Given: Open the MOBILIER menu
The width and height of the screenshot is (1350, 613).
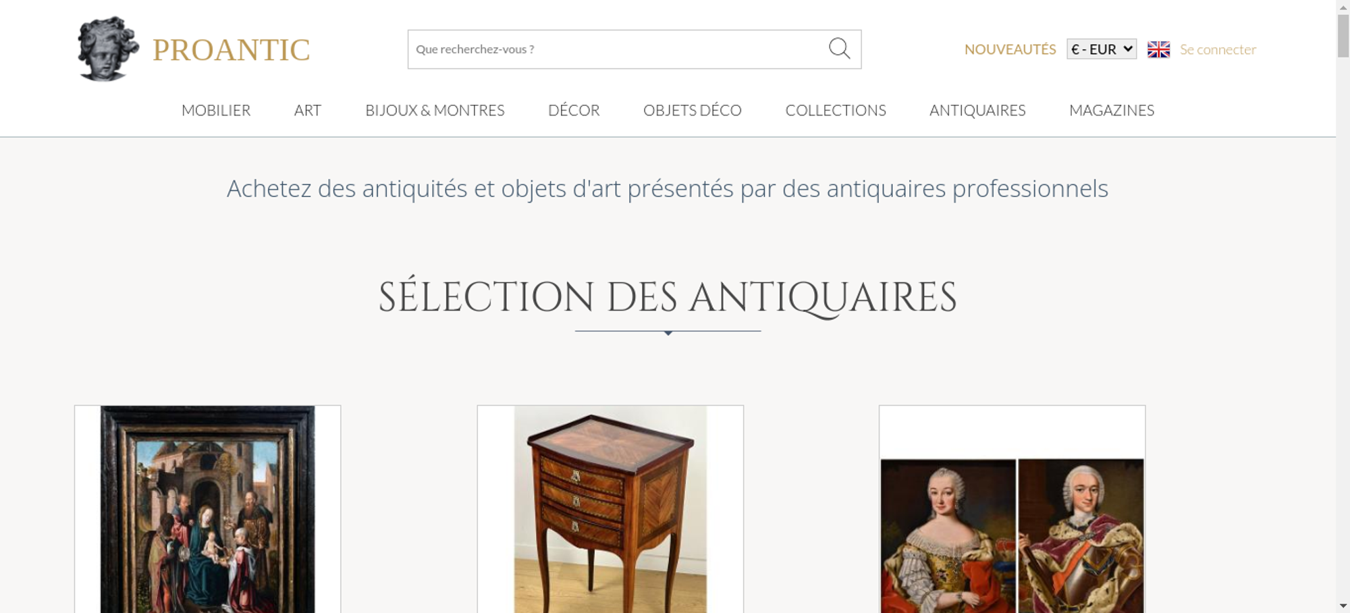Looking at the screenshot, I should click(x=216, y=110).
